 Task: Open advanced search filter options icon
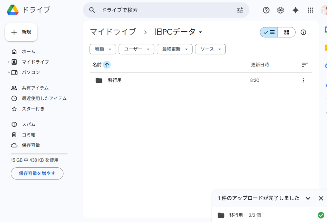point(240,10)
